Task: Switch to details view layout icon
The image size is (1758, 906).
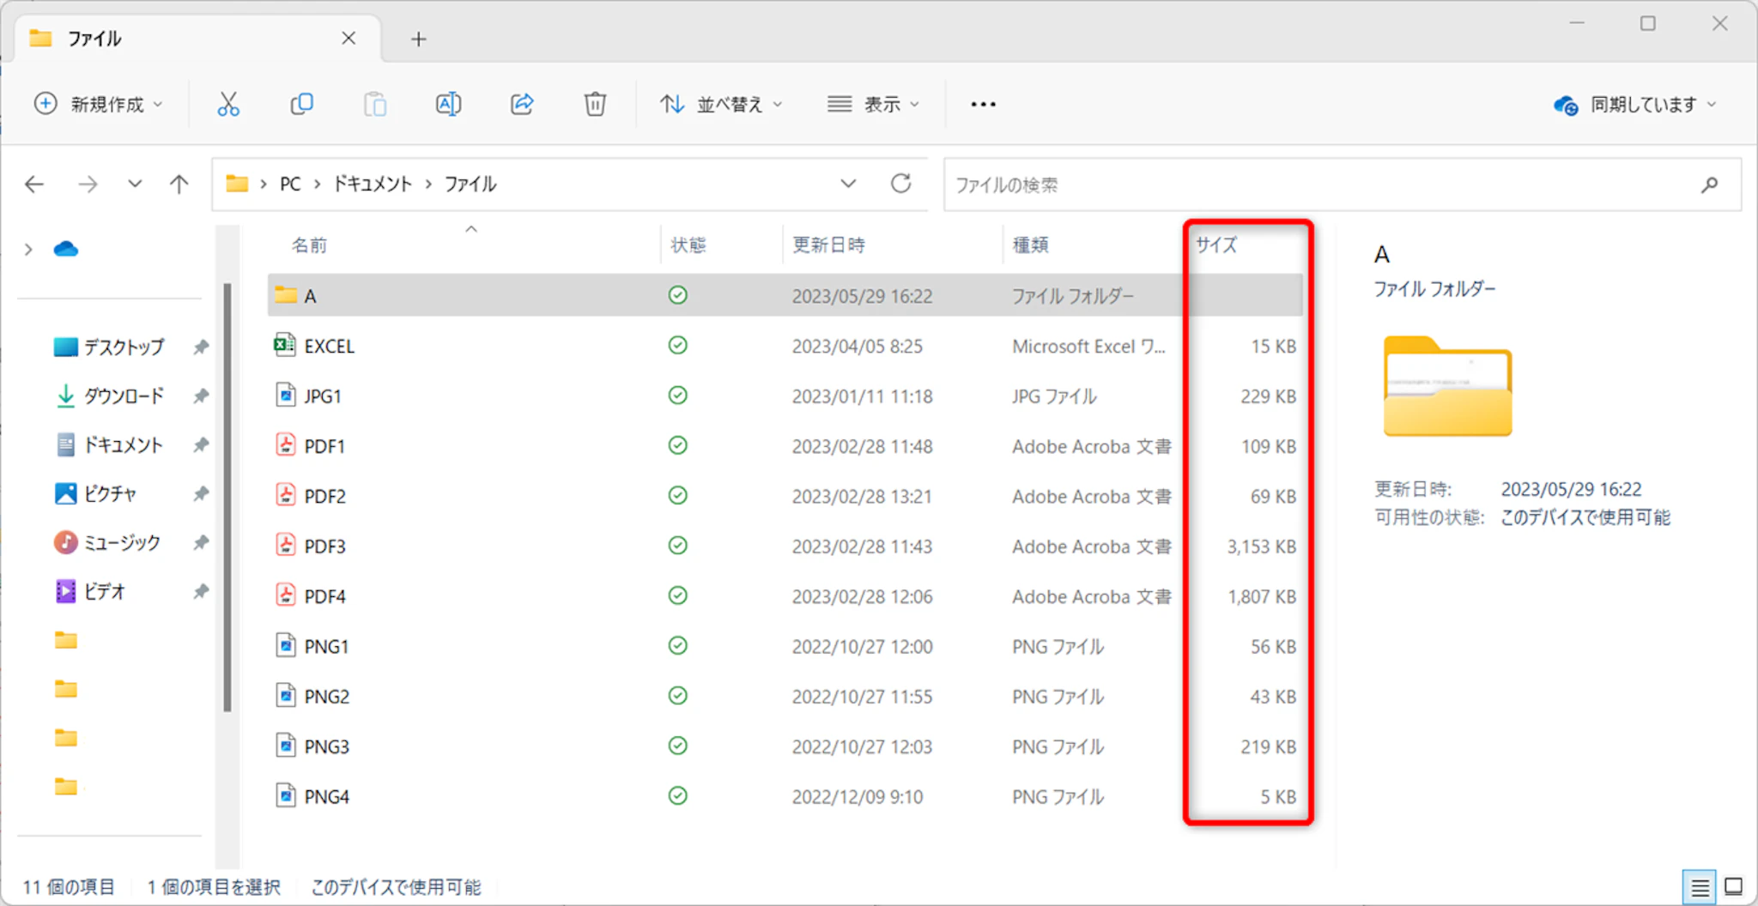Action: (x=1700, y=887)
